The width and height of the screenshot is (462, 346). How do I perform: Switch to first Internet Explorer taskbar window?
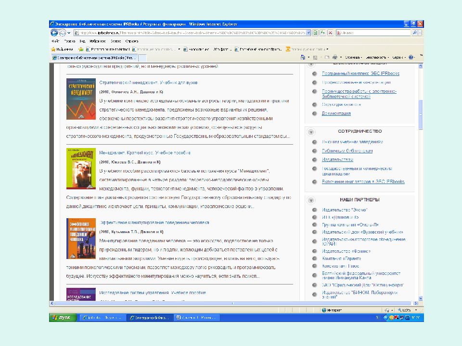102,318
